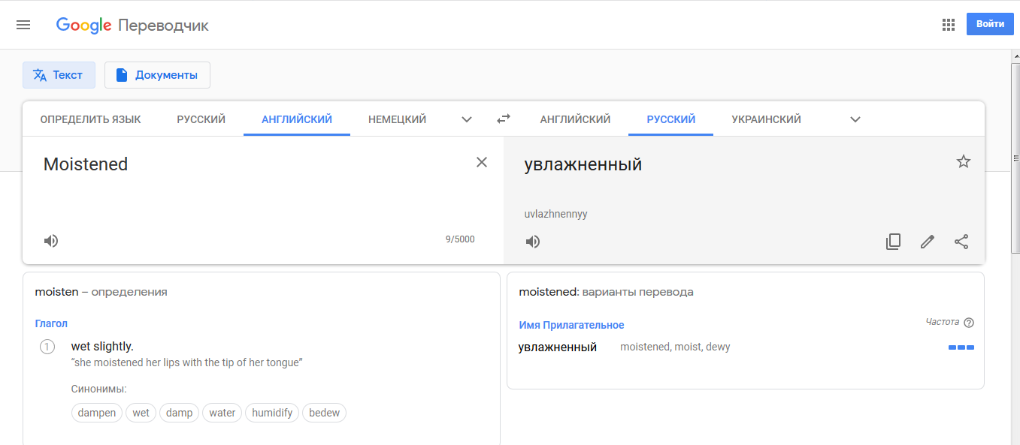Suggest an edit with pencil icon
Viewport: 1020px width, 445px height.
928,242
